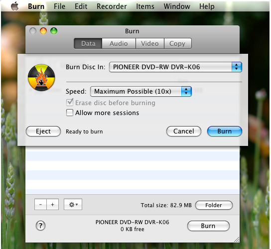Open the Items menu

(x=145, y=6)
